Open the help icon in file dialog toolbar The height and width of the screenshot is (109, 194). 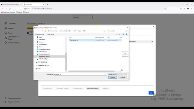coord(126,34)
